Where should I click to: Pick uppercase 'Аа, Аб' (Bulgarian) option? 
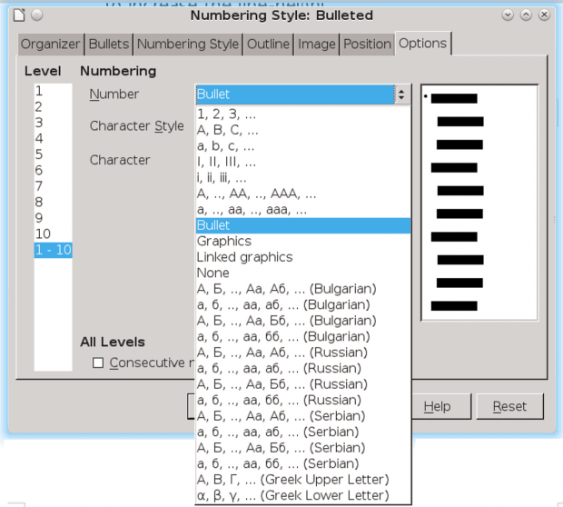pos(303,289)
